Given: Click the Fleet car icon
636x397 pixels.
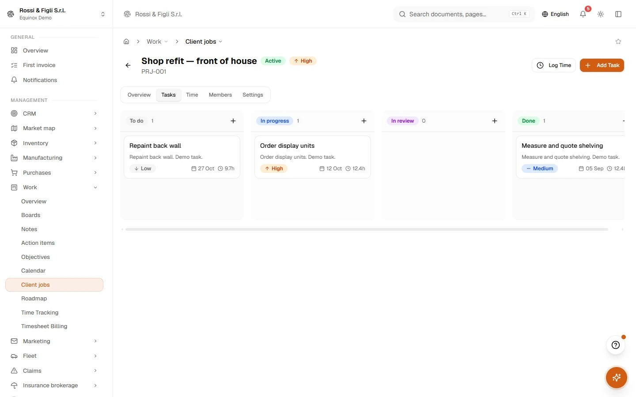Looking at the screenshot, I should pos(14,356).
